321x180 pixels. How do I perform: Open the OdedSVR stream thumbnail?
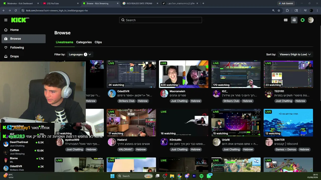click(x=131, y=74)
